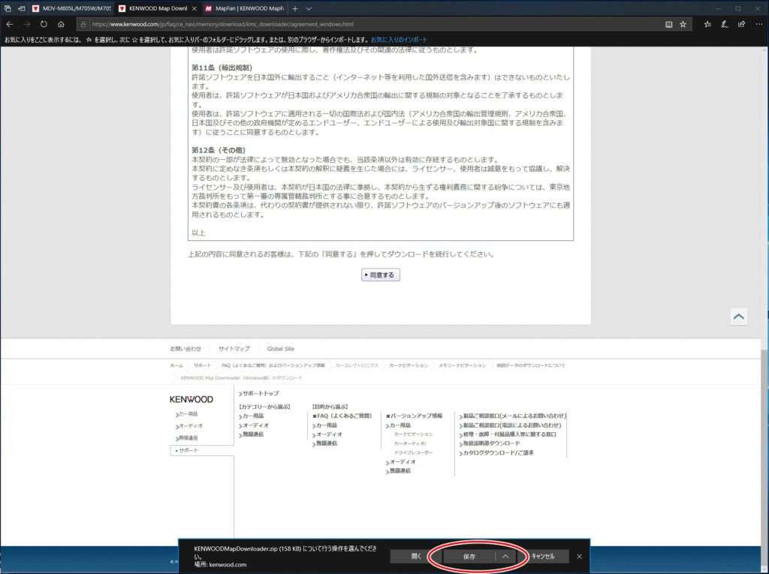Click カーエレクトロニクス in the breadcrumb

[357, 365]
